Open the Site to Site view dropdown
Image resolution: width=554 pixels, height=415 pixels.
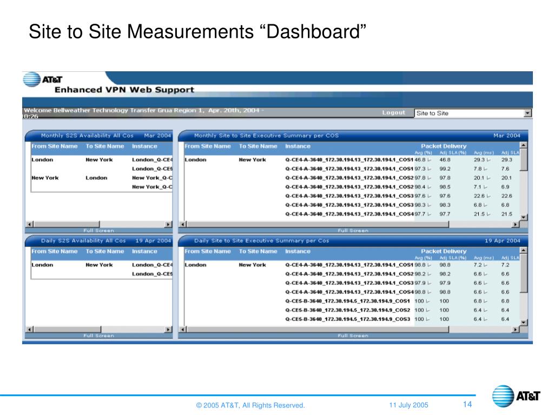tap(473, 113)
